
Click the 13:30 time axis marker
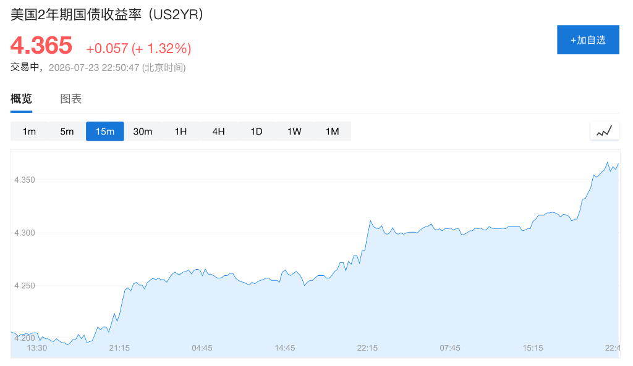click(x=36, y=348)
